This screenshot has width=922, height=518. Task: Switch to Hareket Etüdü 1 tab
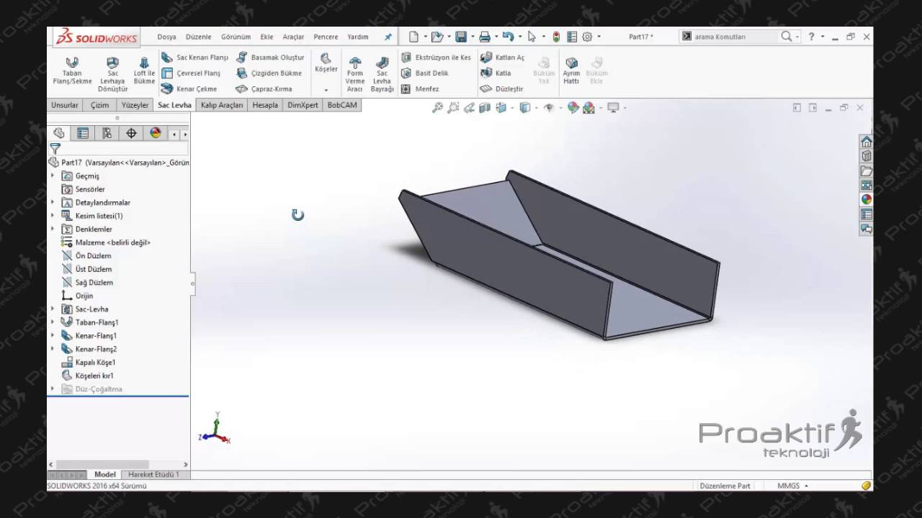(153, 475)
